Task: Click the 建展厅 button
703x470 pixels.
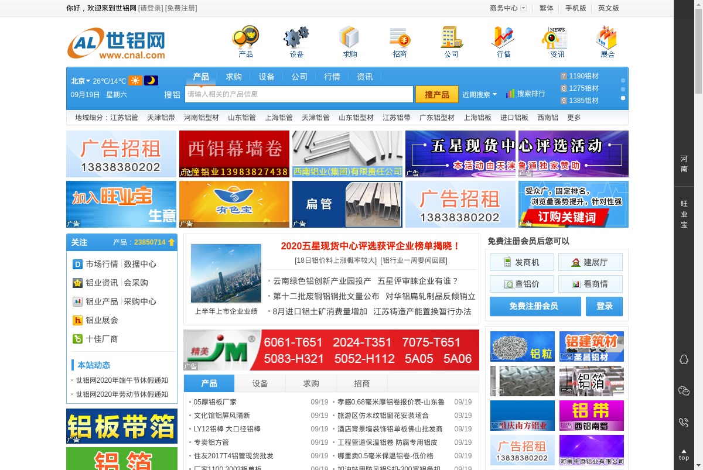Action: (591, 262)
